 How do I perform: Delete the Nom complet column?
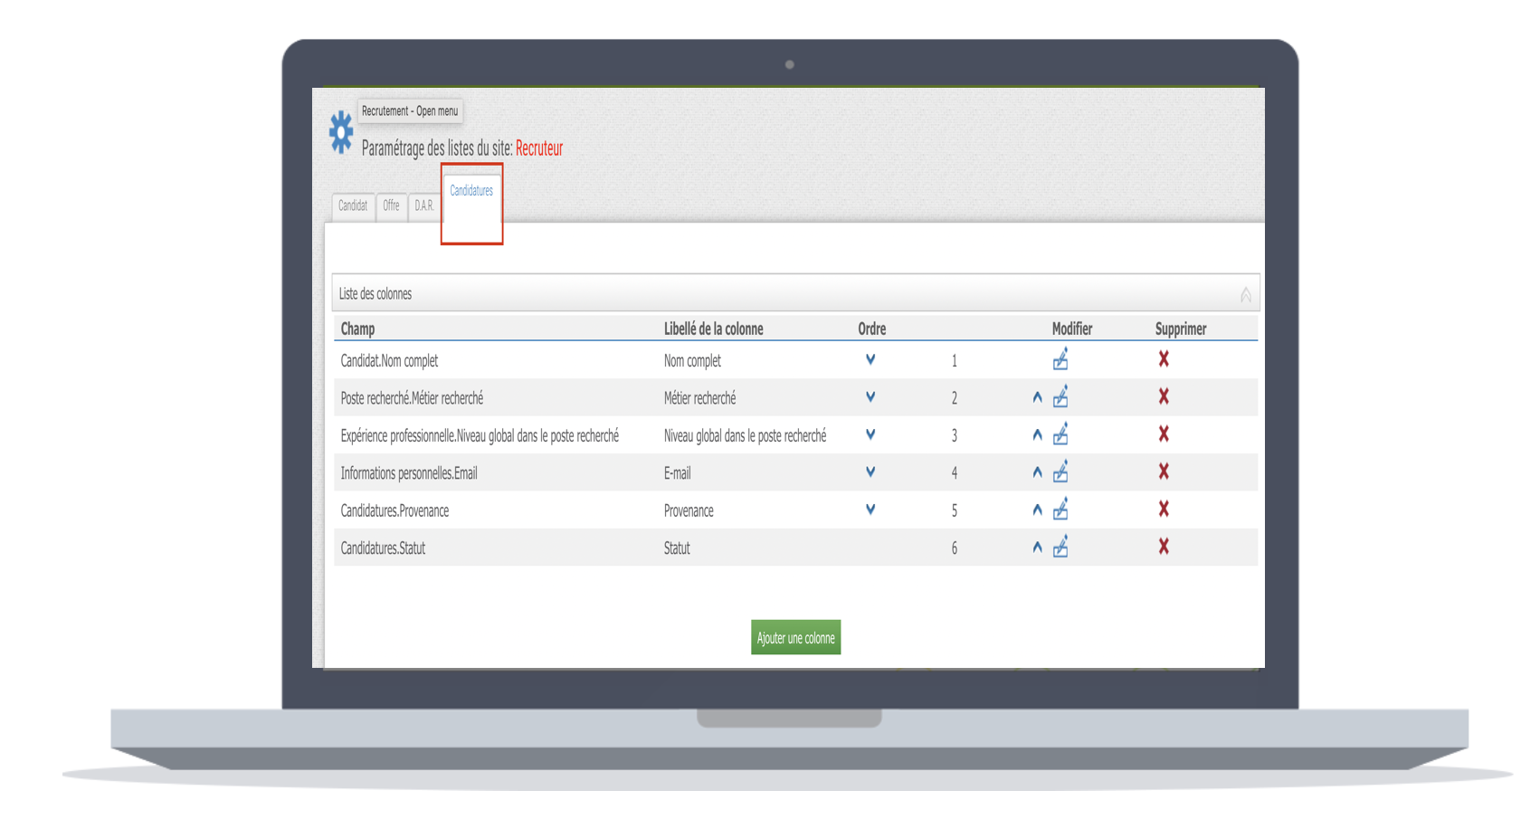(1164, 359)
